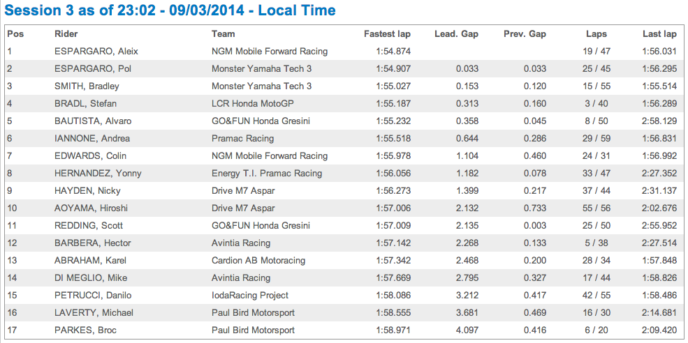Screen dimensions: 688x343
Task: Click fastest lap time 1:54.874
Action: tap(393, 52)
